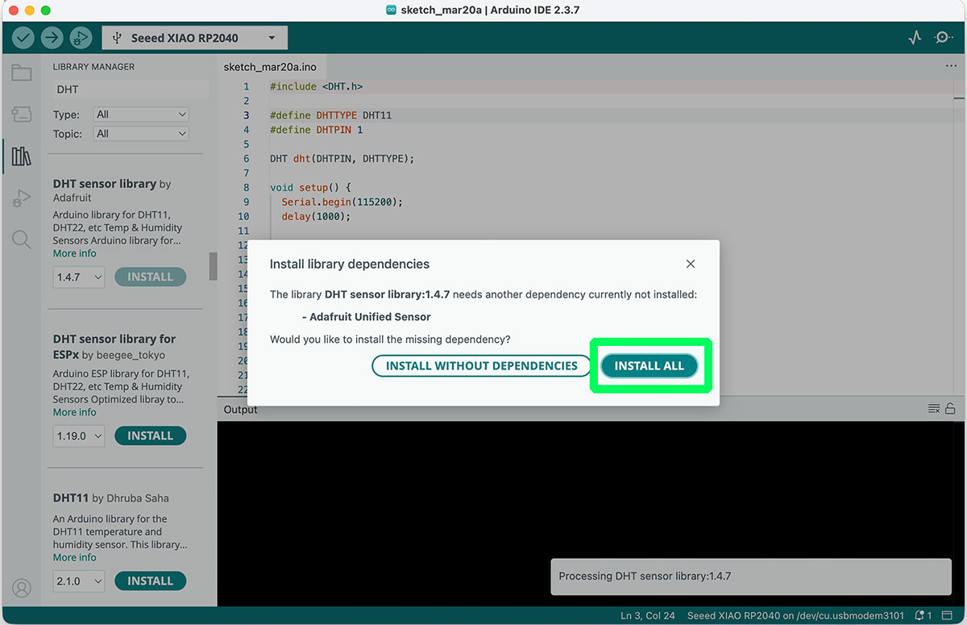This screenshot has height=625, width=967.
Task: Open the Debug sidebar icon
Action: 22,198
